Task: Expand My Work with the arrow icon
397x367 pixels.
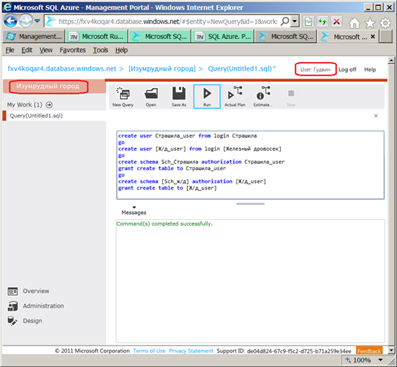Action: coord(49,105)
